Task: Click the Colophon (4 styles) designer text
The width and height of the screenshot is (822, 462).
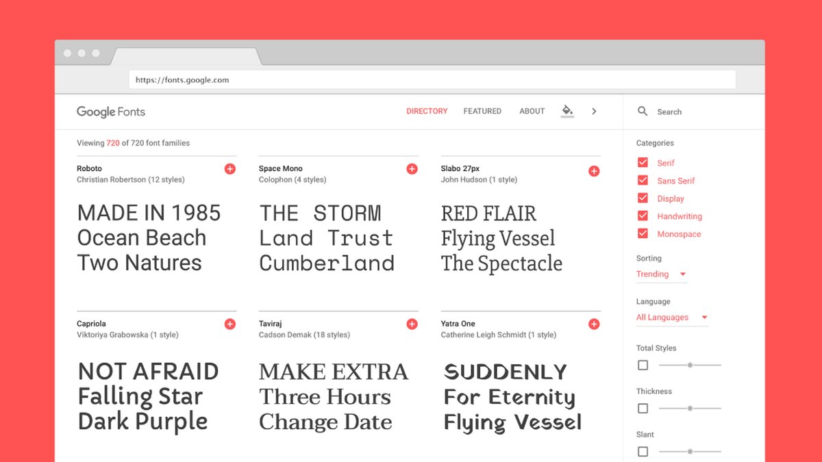Action: (292, 180)
